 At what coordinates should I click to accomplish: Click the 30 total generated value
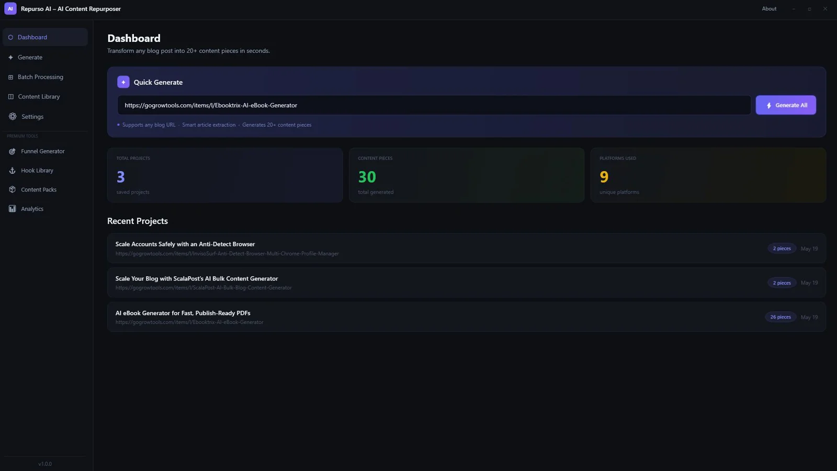367,177
